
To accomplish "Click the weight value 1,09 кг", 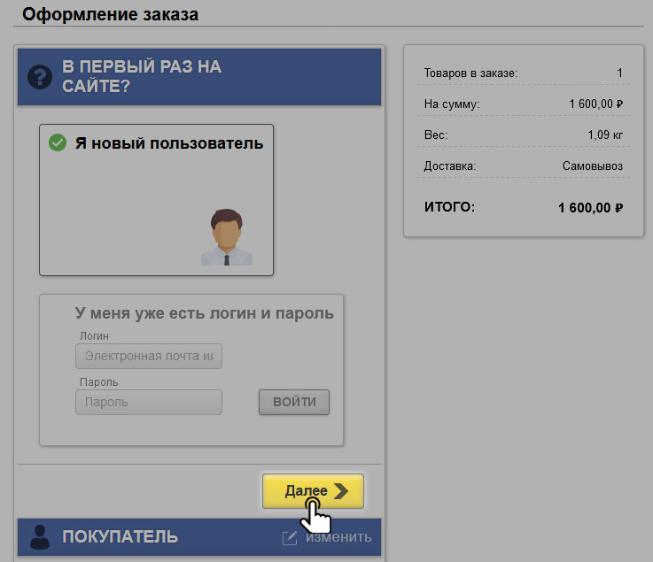I will (x=604, y=135).
